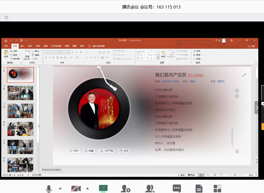Mute or unmute the Tencent Meeting microphone

(49, 189)
